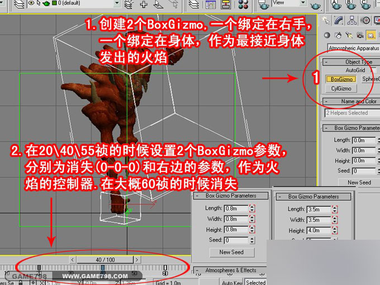380x285 pixels.
Task: Click the 2 Helpers Selected name field
Action: (x=353, y=113)
